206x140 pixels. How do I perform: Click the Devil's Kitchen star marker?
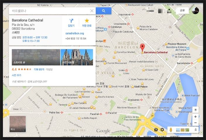click(x=97, y=97)
